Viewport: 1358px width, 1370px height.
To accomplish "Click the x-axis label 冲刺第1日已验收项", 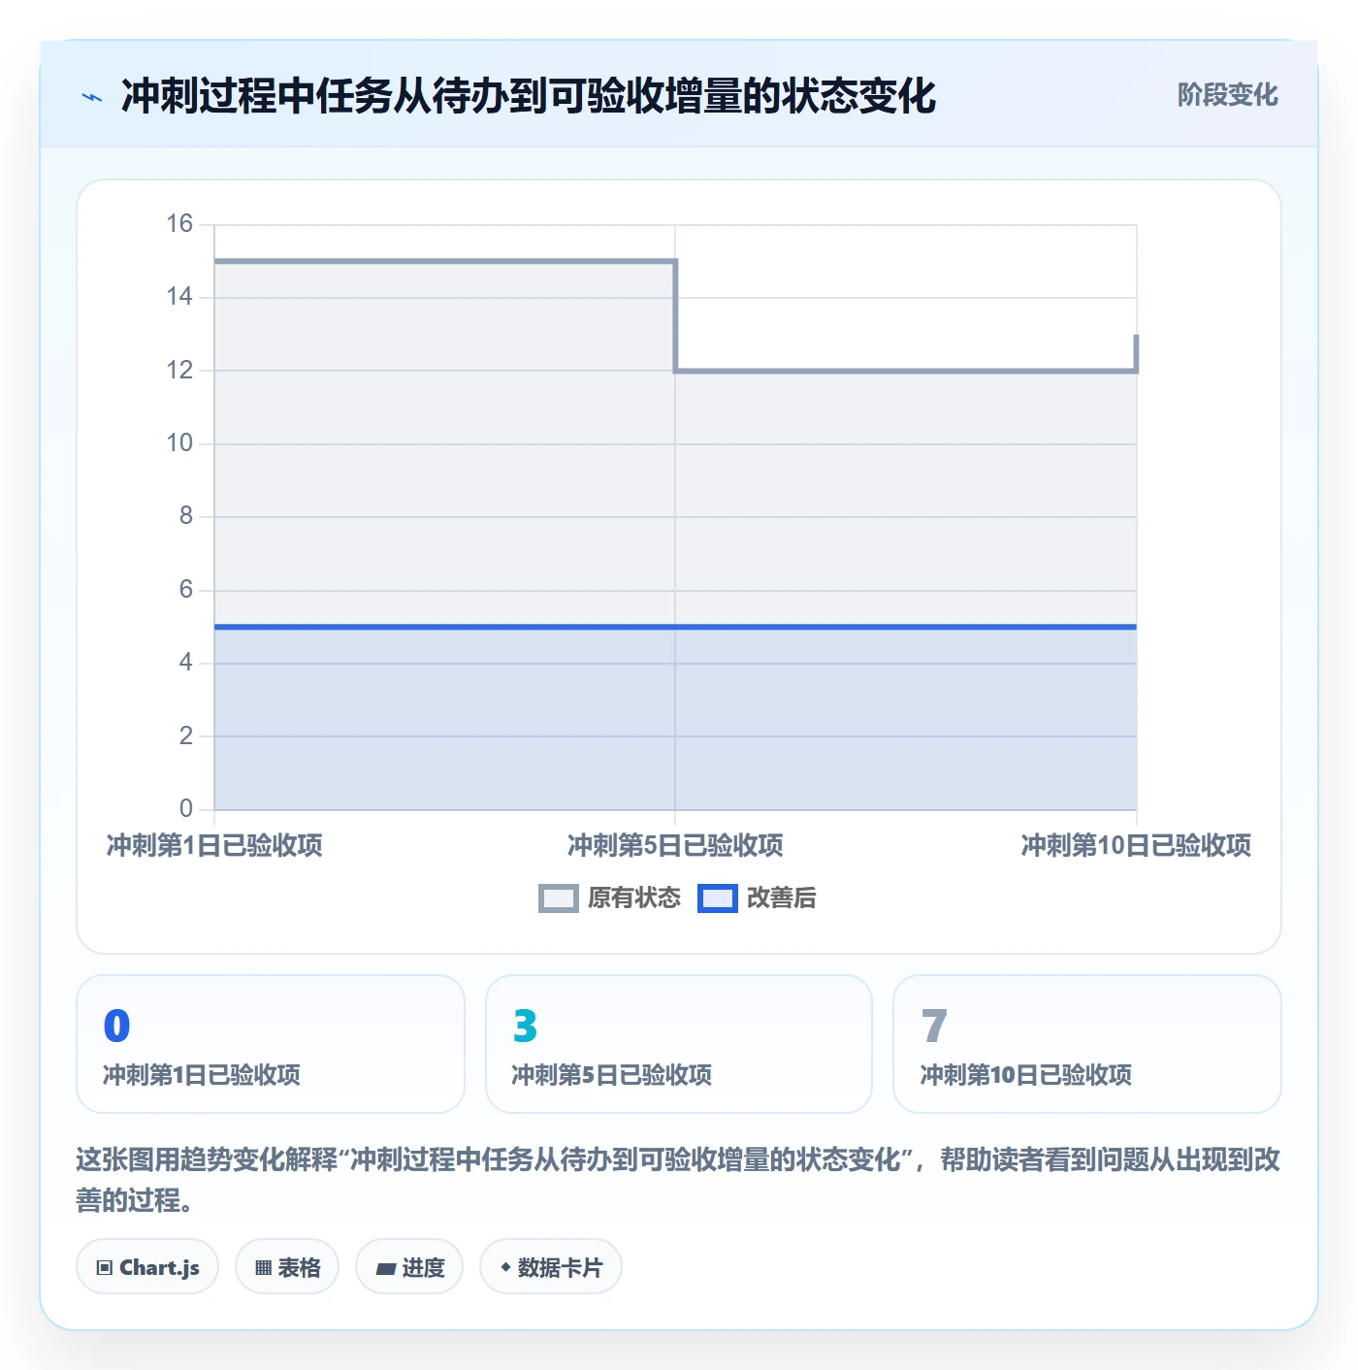I will [x=214, y=845].
